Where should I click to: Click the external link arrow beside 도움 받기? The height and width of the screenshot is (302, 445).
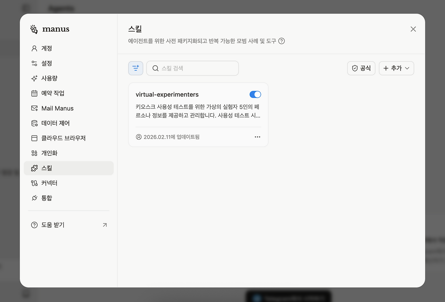point(105,225)
